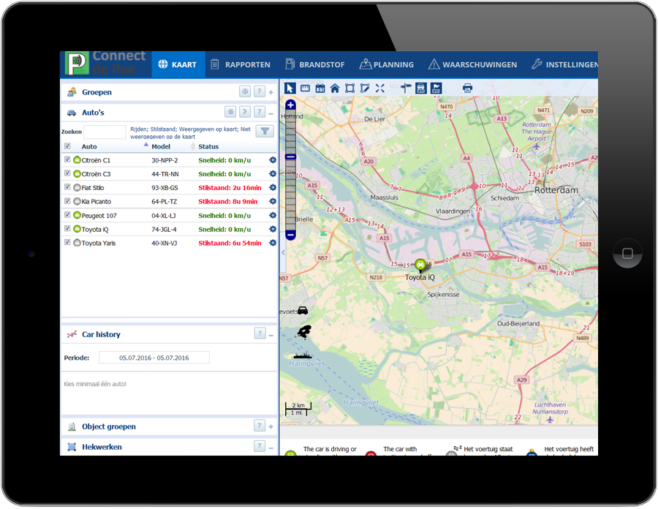Select the draw polygon edit tool
Screen dimensions: 658x509
(365, 88)
